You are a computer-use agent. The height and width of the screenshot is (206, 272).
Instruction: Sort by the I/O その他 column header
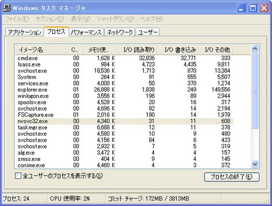[x=216, y=50]
